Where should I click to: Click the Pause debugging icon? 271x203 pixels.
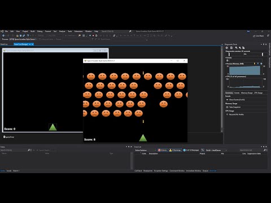pyautogui.click(x=90, y=36)
